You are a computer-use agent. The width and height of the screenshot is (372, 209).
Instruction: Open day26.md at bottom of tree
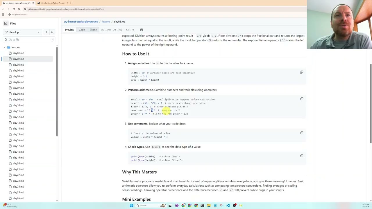click(x=18, y=198)
